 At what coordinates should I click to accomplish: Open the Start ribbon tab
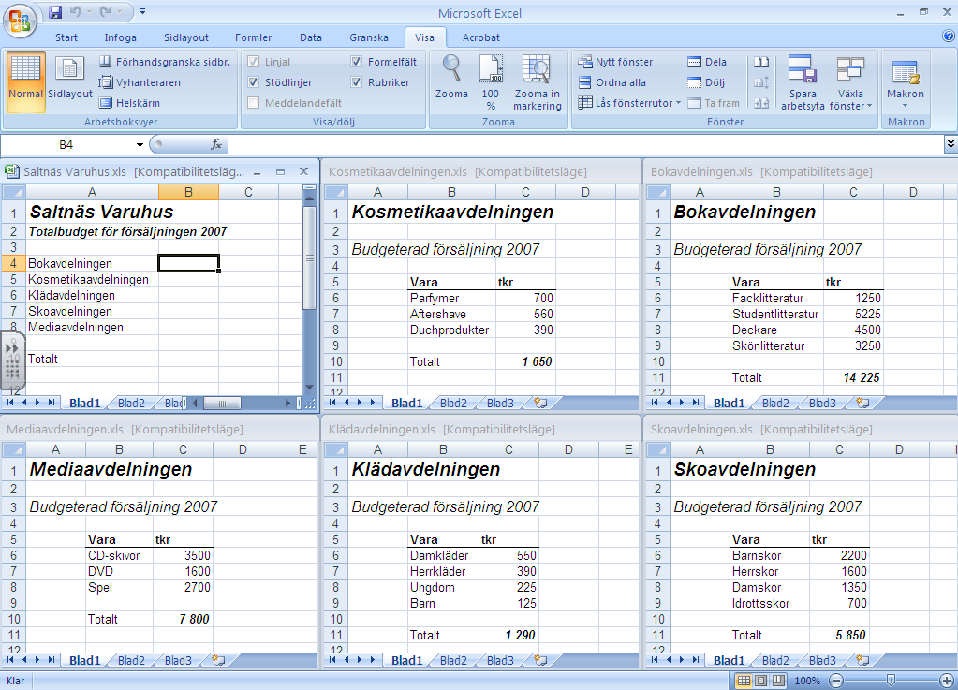point(66,37)
